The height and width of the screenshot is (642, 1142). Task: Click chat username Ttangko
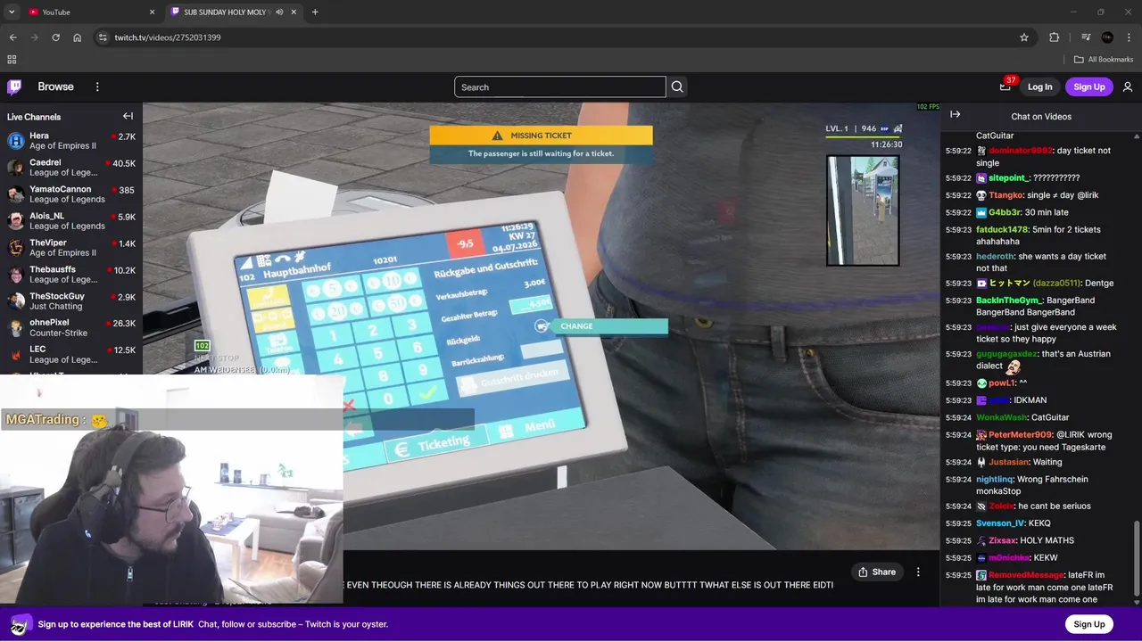point(1005,195)
